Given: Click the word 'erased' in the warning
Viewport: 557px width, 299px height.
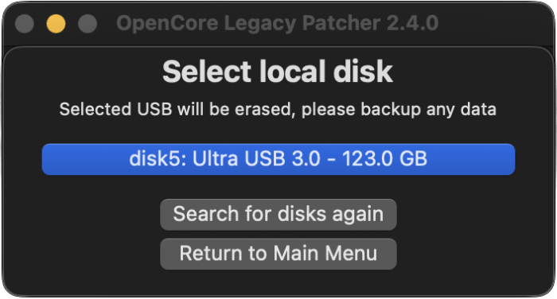Looking at the screenshot, I should [265, 110].
